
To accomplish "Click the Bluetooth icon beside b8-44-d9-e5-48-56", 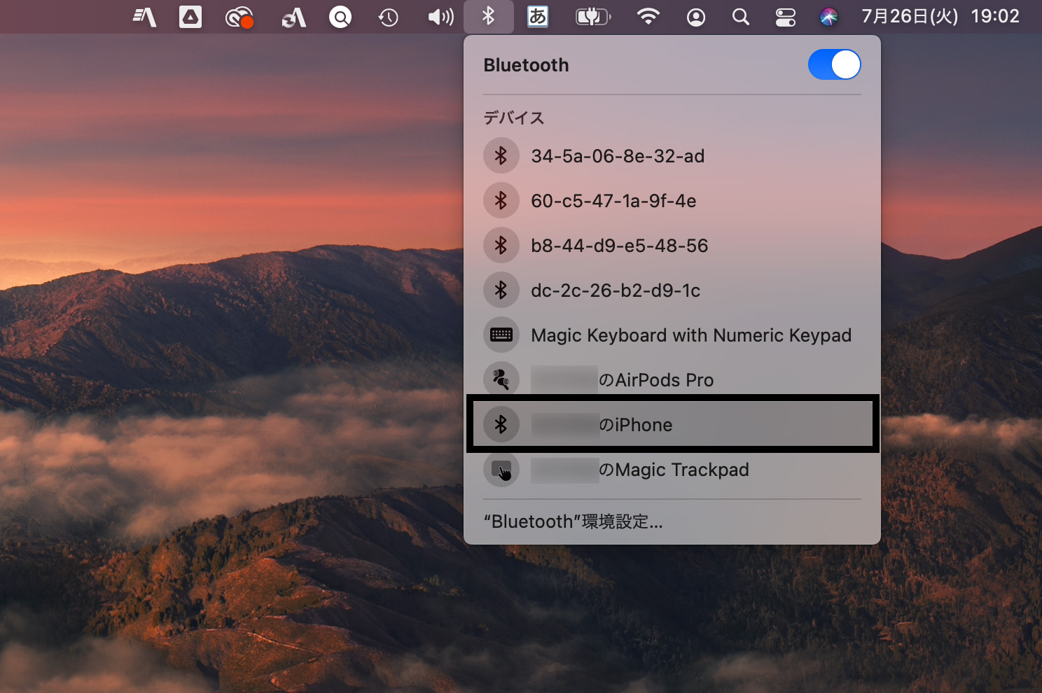I will [x=501, y=245].
